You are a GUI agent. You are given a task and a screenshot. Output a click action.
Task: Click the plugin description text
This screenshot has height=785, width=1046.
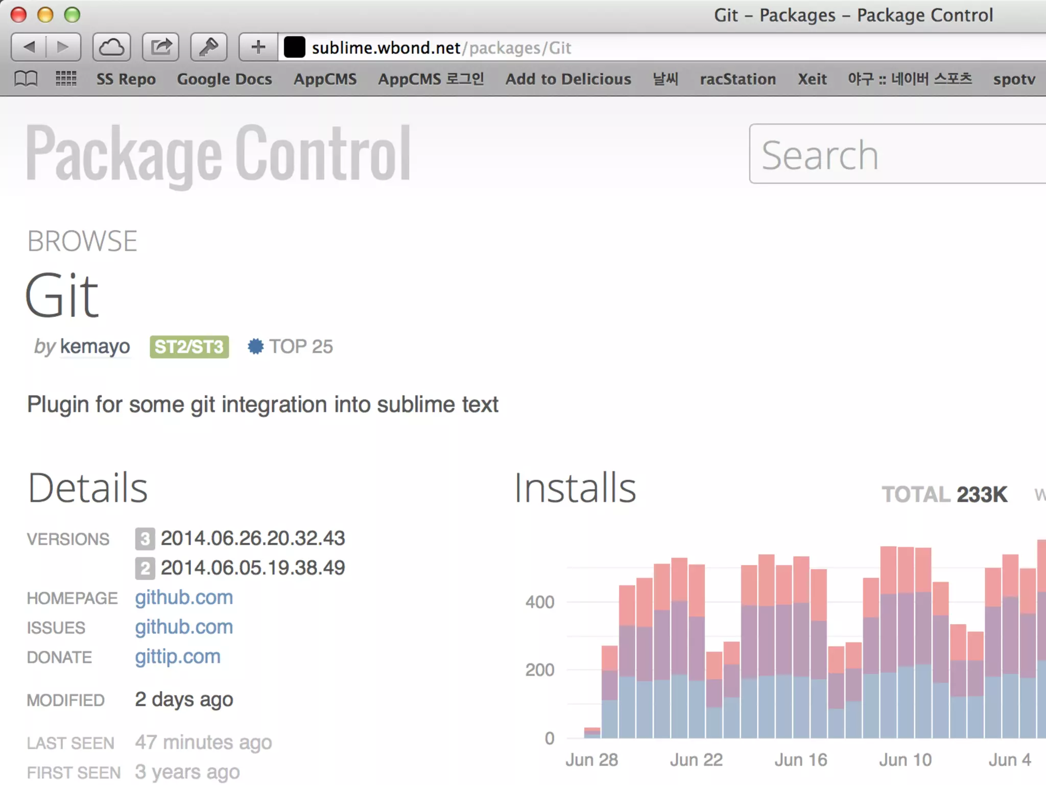pos(263,405)
